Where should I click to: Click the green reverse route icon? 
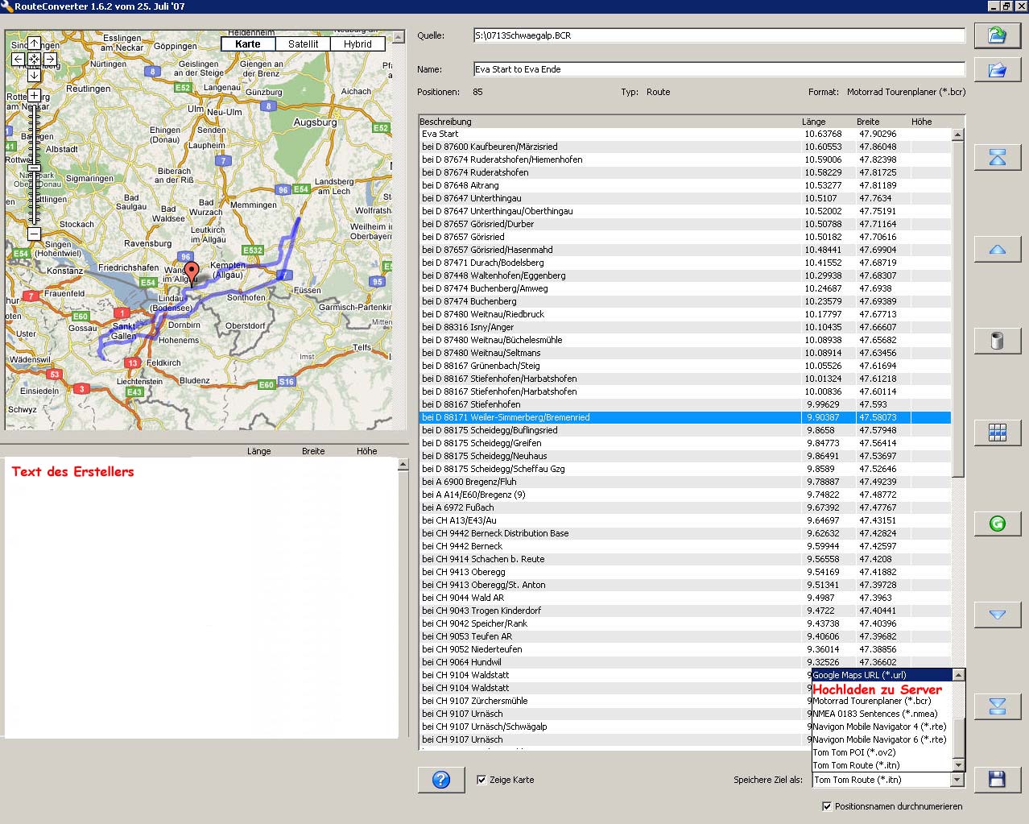[997, 524]
